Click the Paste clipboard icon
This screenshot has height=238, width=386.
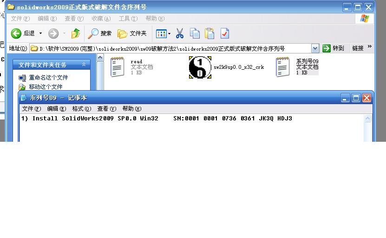click(x=209, y=33)
